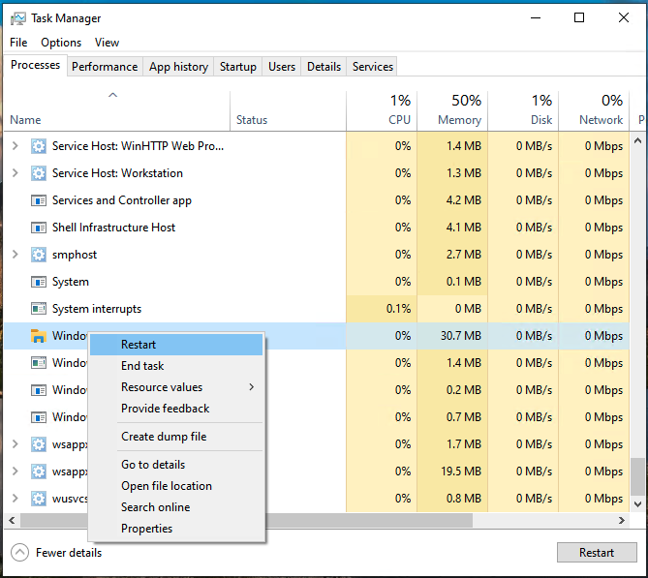
Task: Choose End task from the context menu
Action: point(142,366)
